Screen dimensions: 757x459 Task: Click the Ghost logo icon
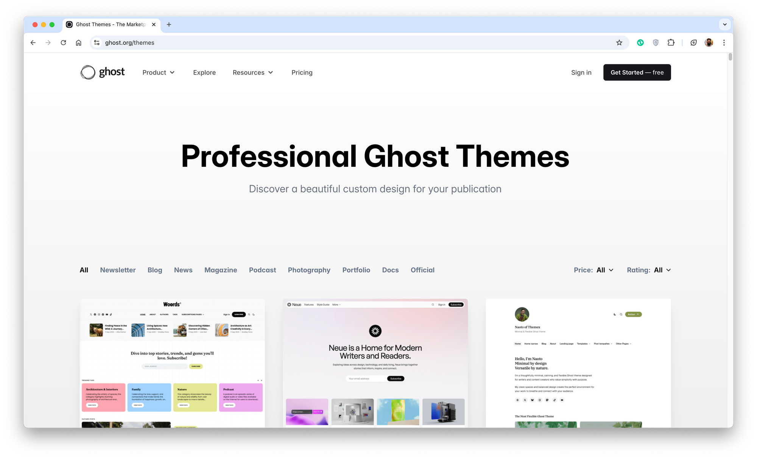[x=88, y=72]
